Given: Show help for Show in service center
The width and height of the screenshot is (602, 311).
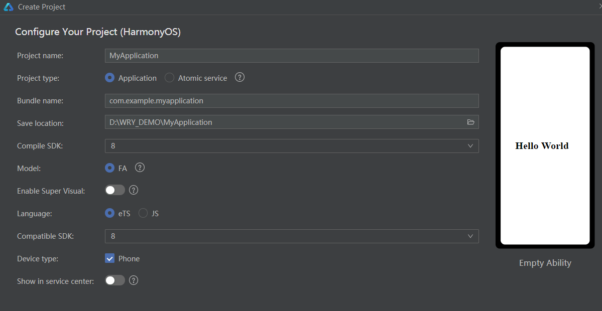Looking at the screenshot, I should pos(133,280).
